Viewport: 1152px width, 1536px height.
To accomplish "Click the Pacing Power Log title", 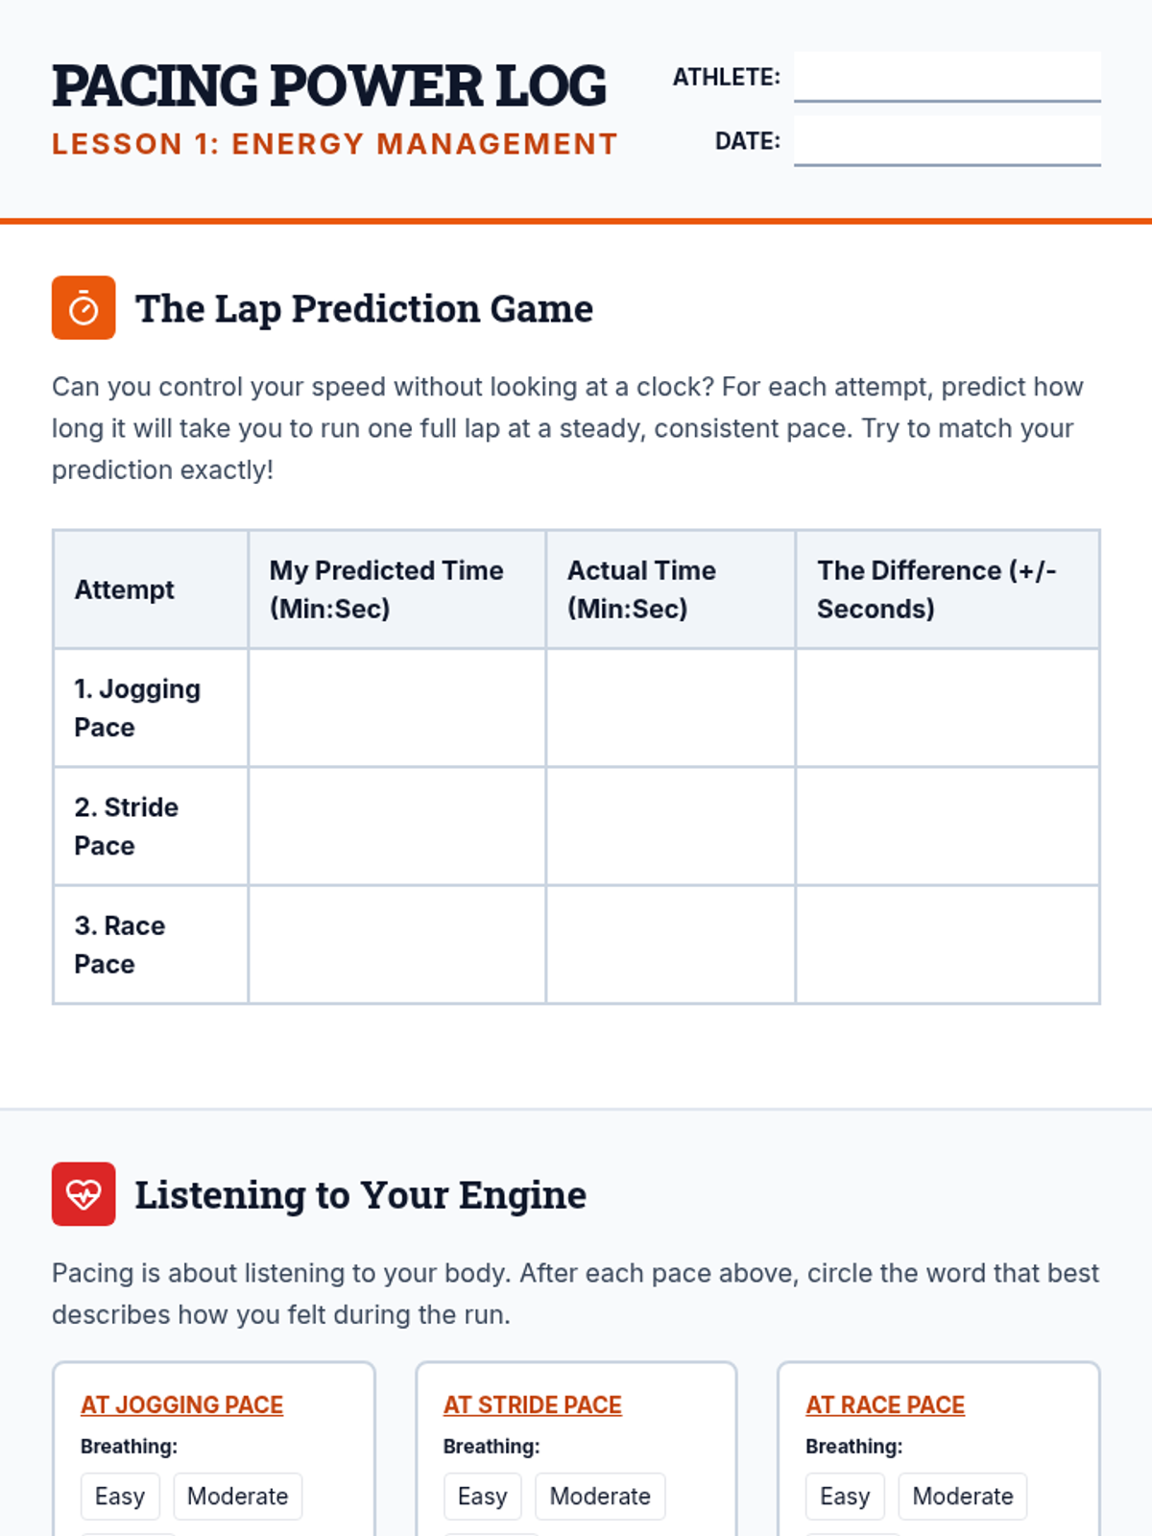I will click(x=329, y=85).
